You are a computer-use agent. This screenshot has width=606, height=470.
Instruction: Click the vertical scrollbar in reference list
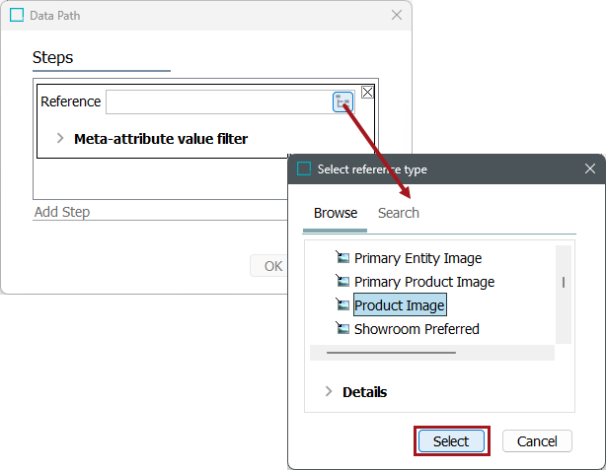(564, 282)
